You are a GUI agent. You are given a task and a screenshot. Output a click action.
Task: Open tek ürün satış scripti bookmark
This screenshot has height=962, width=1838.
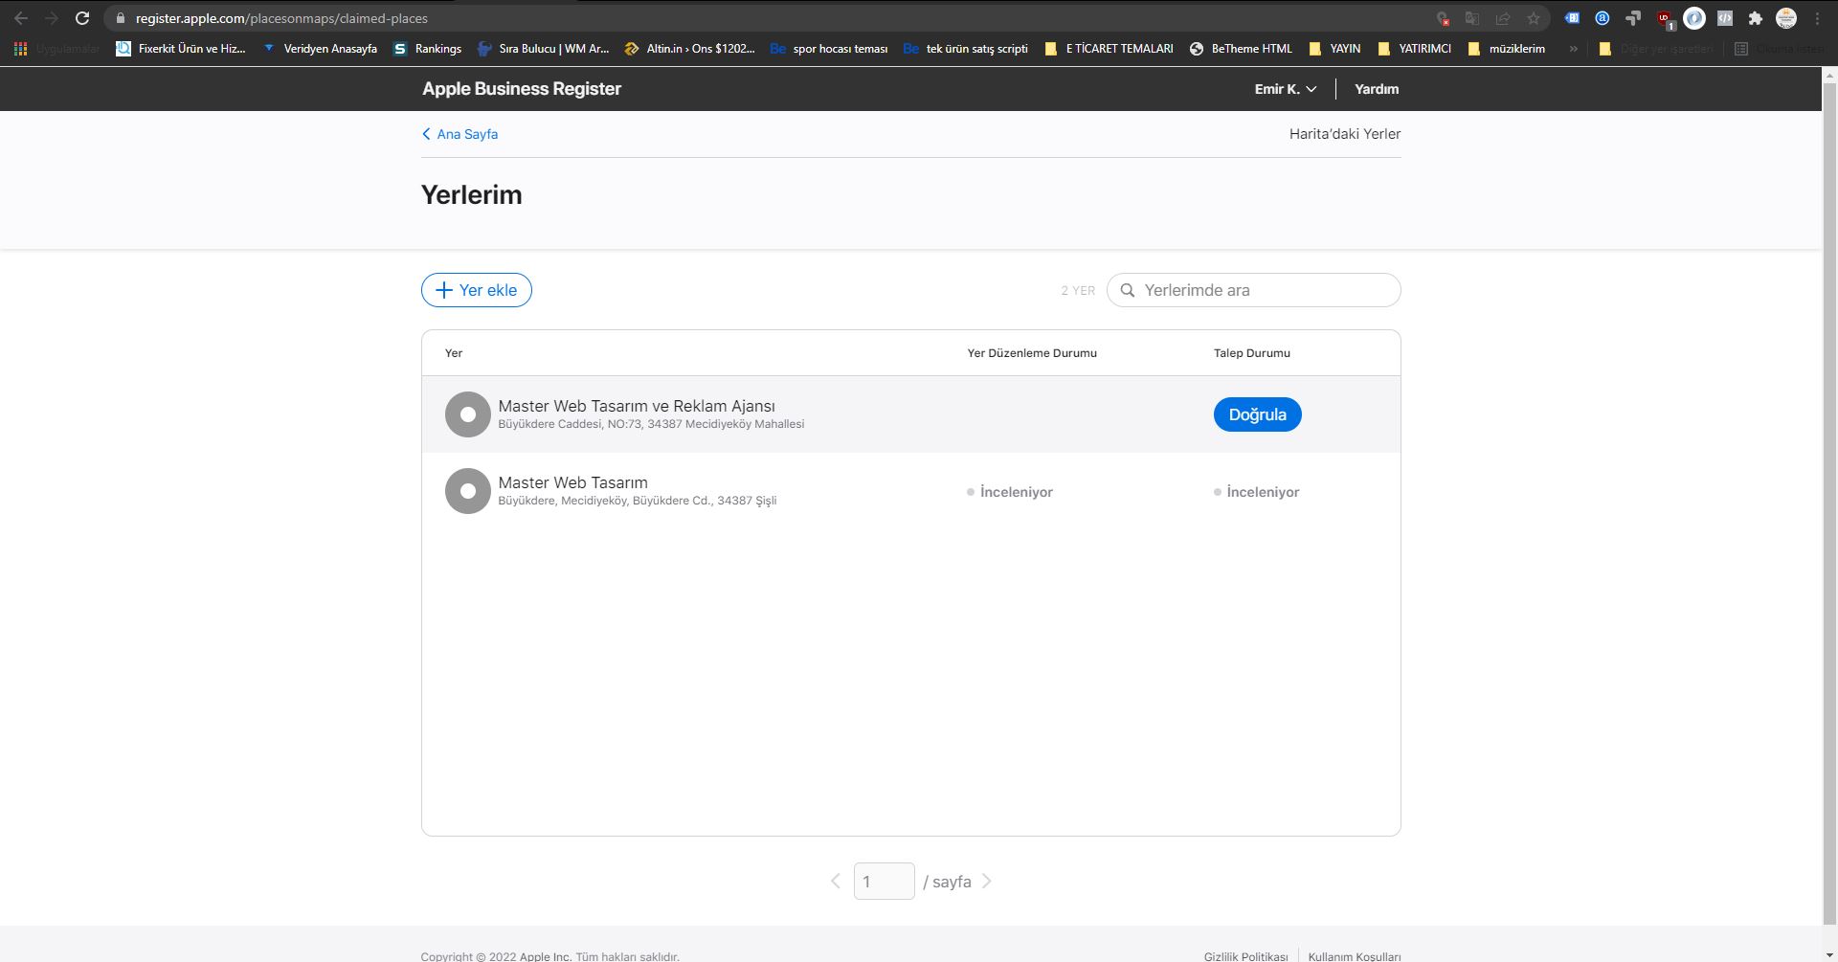pyautogui.click(x=966, y=48)
